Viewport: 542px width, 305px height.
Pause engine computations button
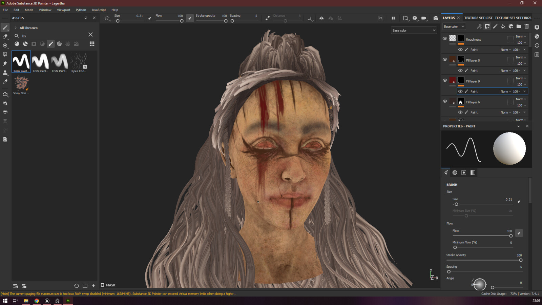point(393,18)
